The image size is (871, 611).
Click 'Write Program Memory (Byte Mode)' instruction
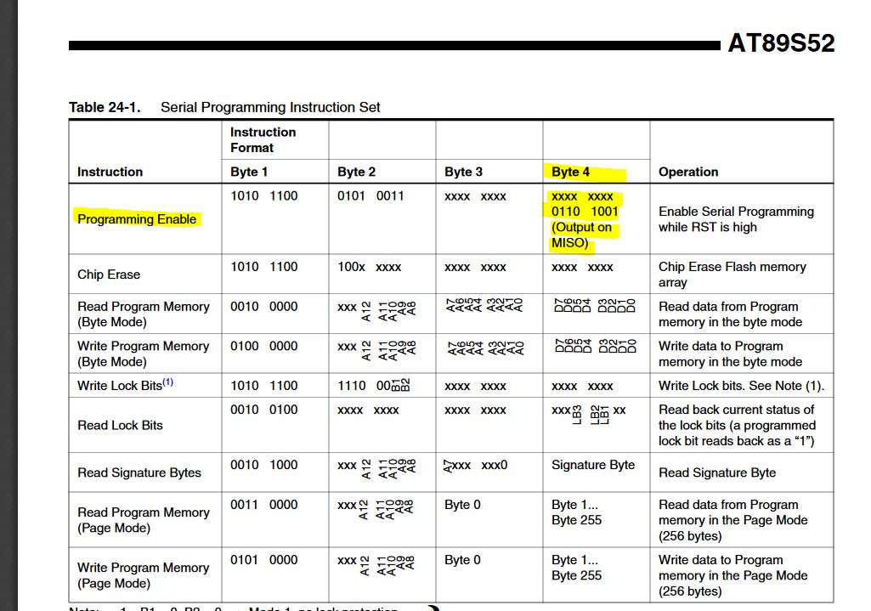coord(144,354)
